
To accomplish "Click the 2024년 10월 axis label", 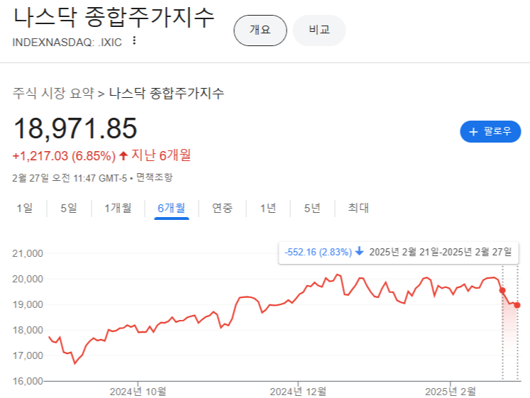I will pos(138,392).
